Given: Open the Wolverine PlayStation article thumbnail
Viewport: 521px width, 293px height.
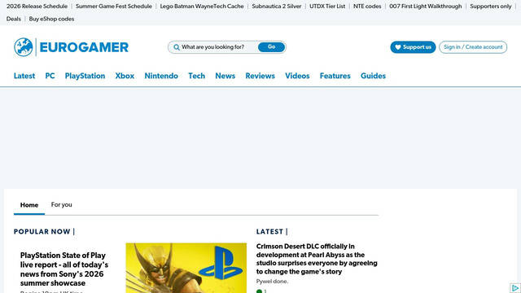Looking at the screenshot, I should tap(186, 268).
